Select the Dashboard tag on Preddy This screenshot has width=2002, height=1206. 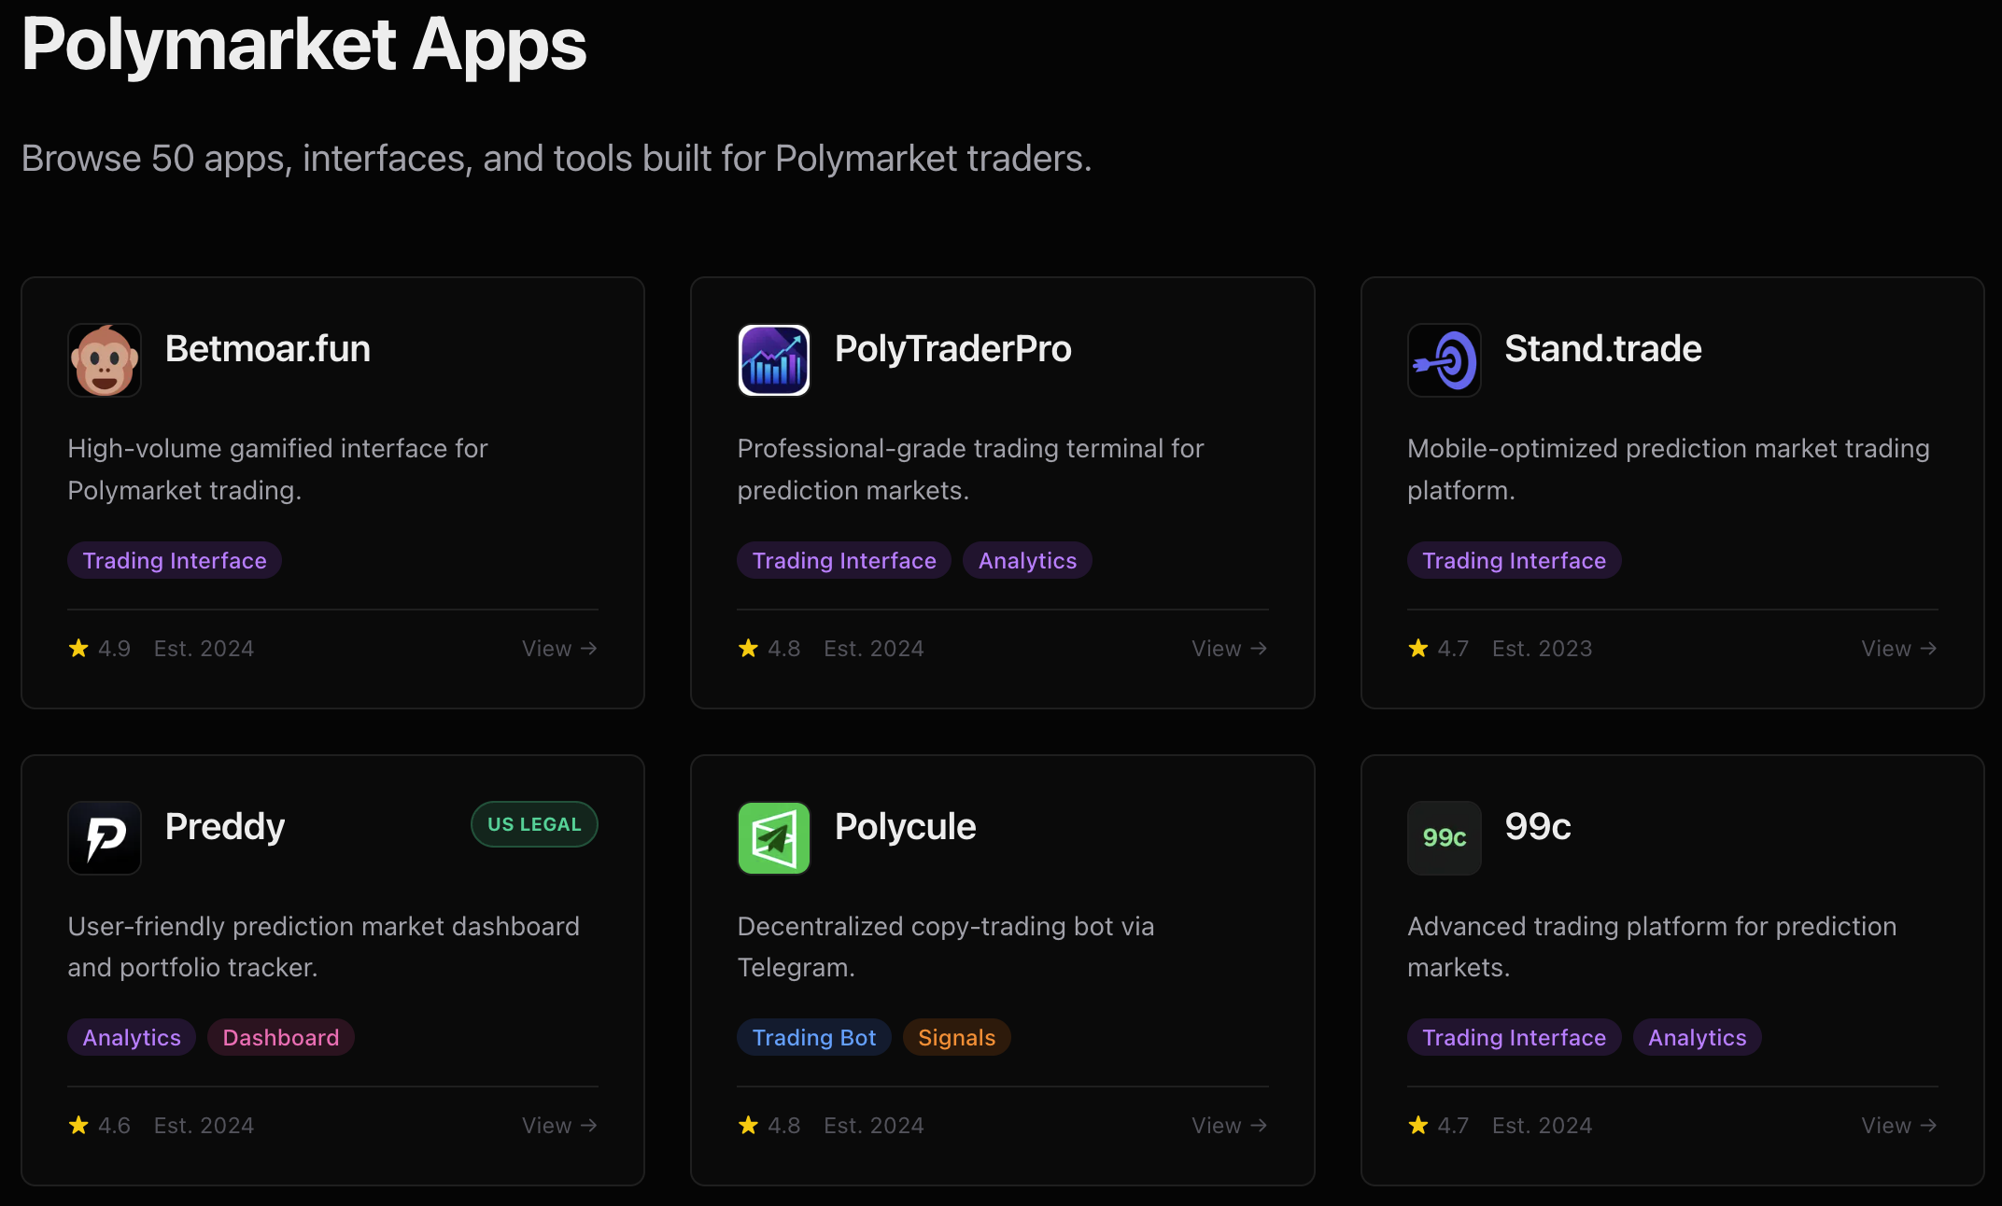280,1037
